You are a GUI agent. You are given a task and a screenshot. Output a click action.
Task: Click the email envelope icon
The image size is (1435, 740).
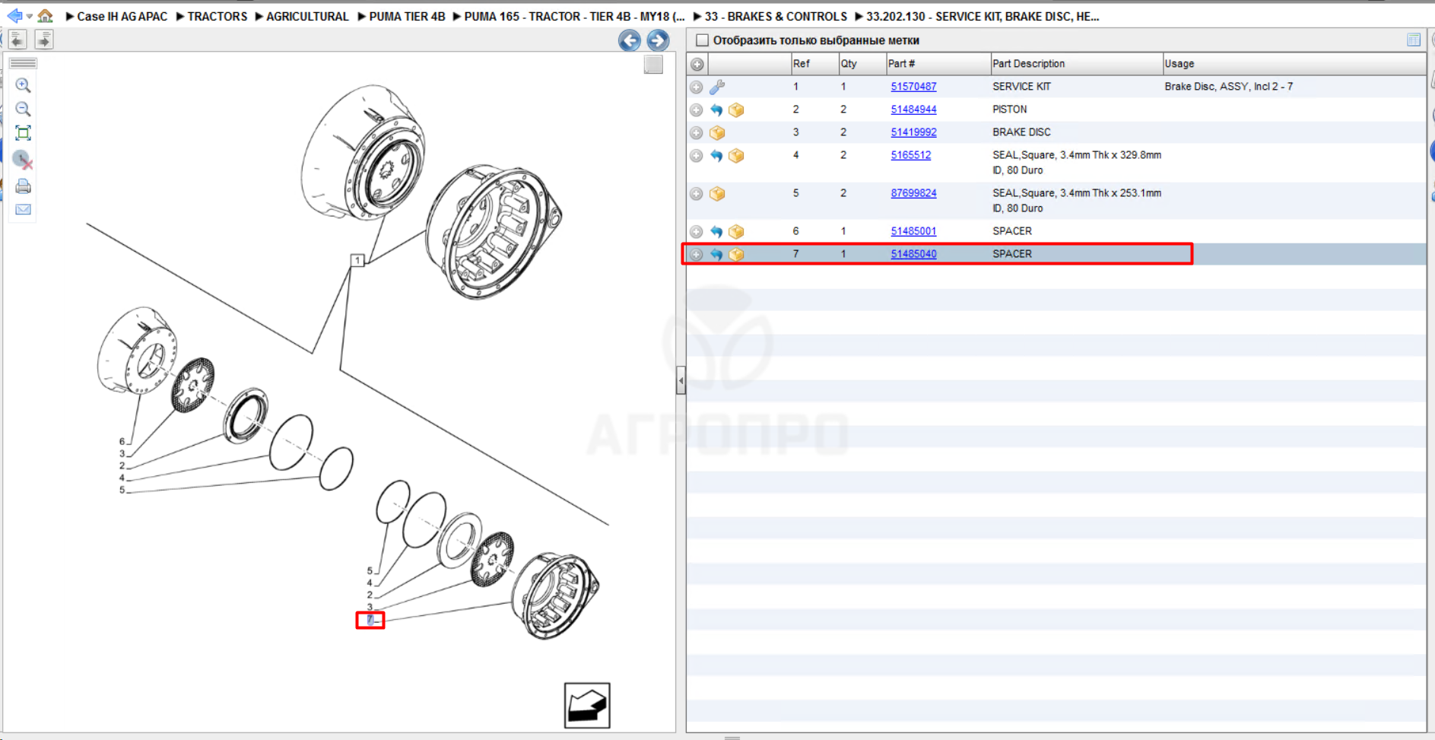point(23,209)
